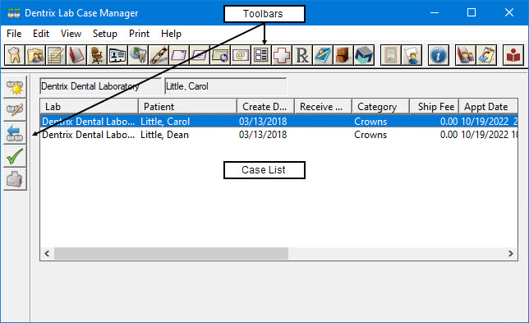
Task: Click the Little, Carol name field
Action: 226,86
